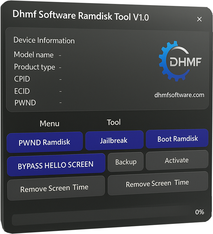This screenshot has width=213, height=234.
Task: Select the Tool section label
Action: tap(114, 122)
